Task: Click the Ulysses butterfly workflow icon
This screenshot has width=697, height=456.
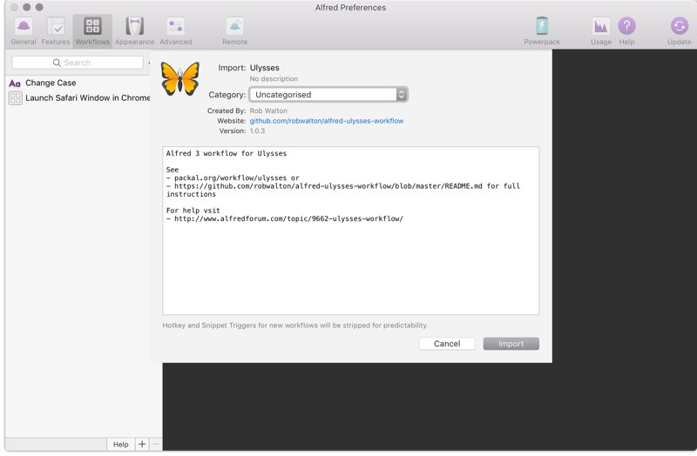Action: pos(180,79)
